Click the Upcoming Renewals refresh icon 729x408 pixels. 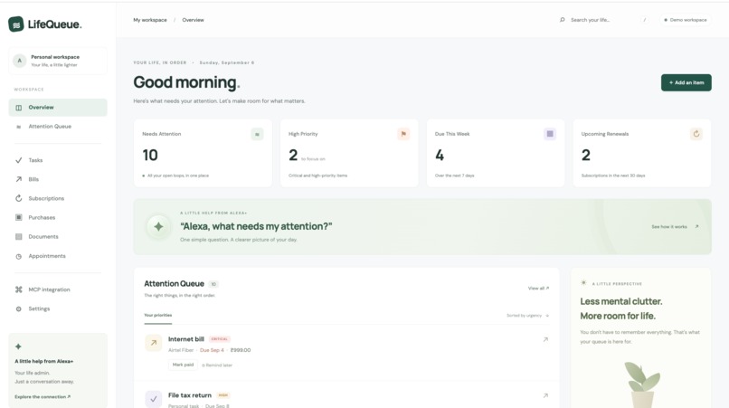point(696,134)
